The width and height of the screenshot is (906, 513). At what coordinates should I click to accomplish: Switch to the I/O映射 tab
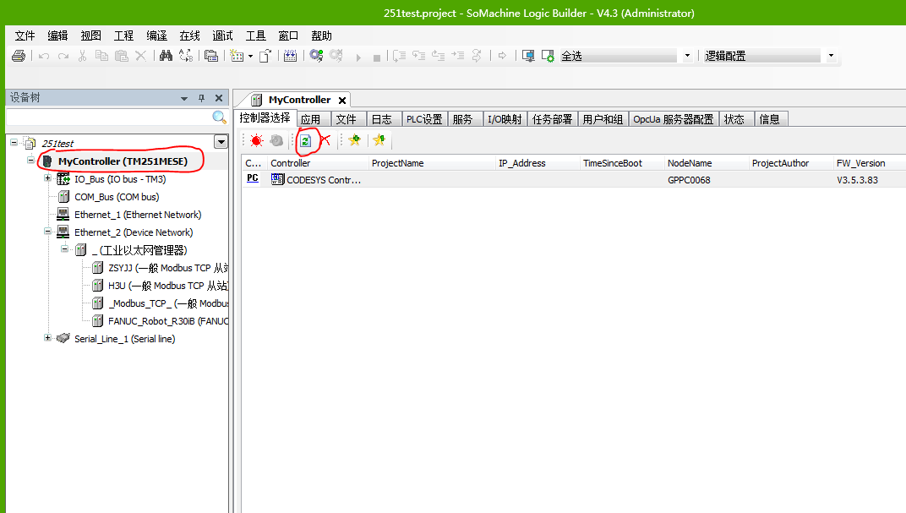(x=505, y=119)
